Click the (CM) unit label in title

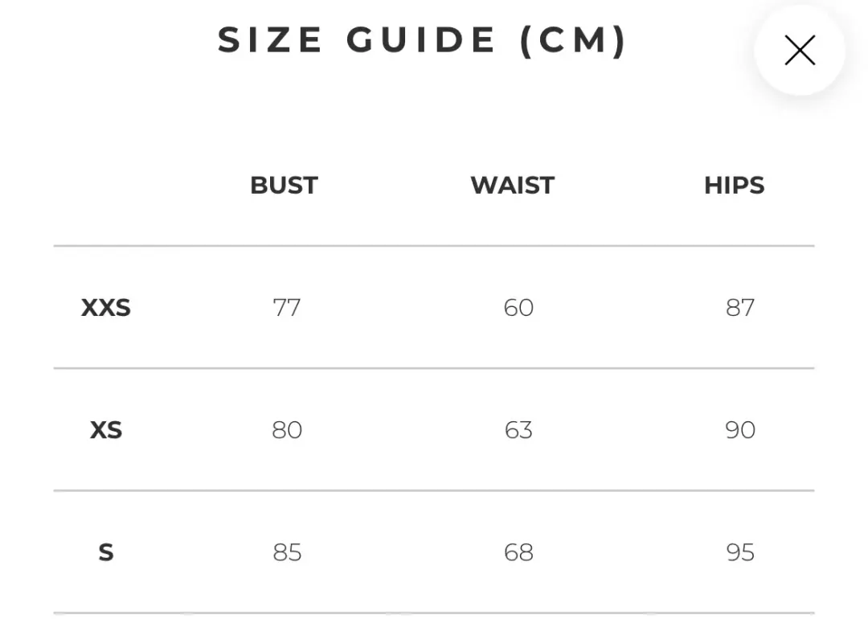[573, 40]
